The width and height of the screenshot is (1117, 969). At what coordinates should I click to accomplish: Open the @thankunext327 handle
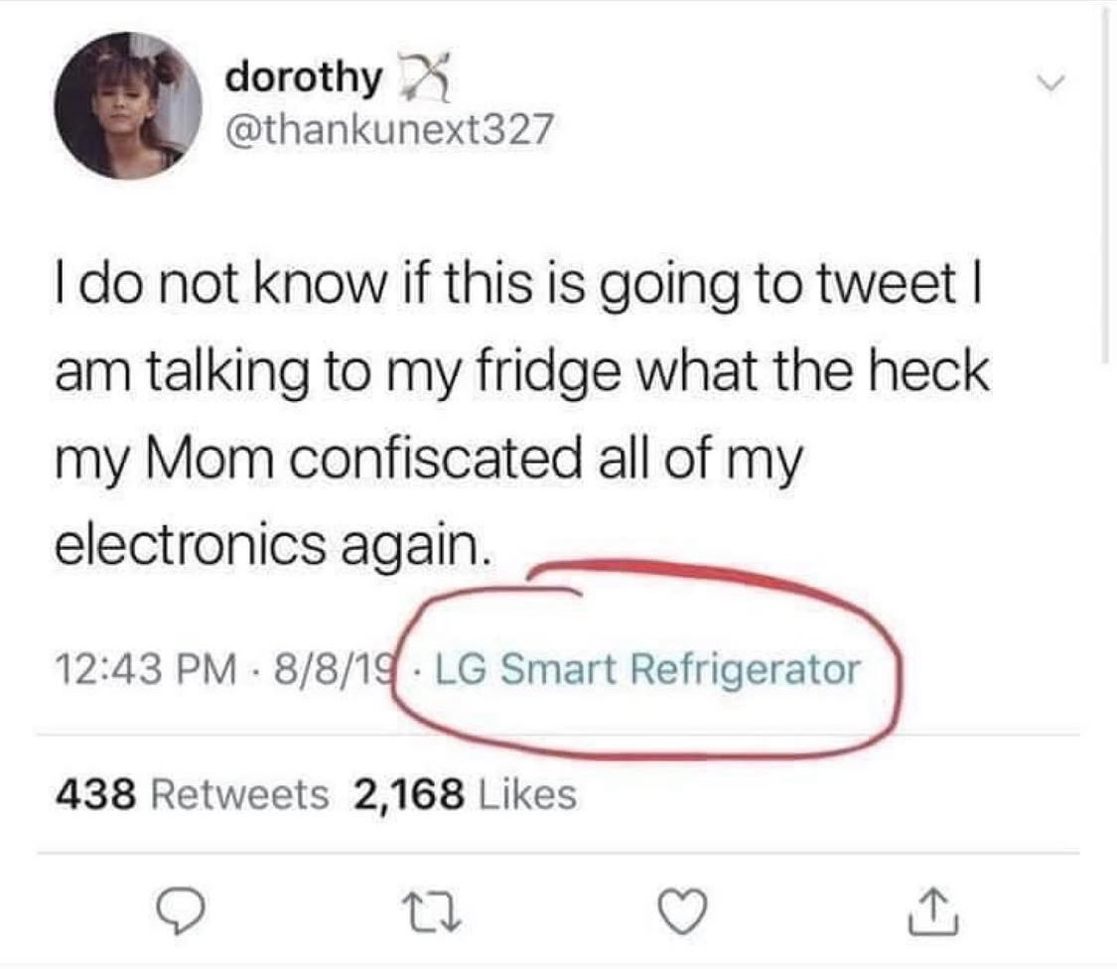389,130
